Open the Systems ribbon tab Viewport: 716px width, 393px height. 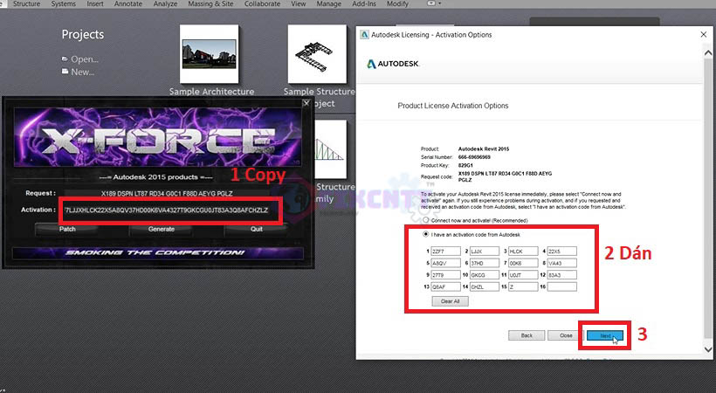click(x=64, y=3)
